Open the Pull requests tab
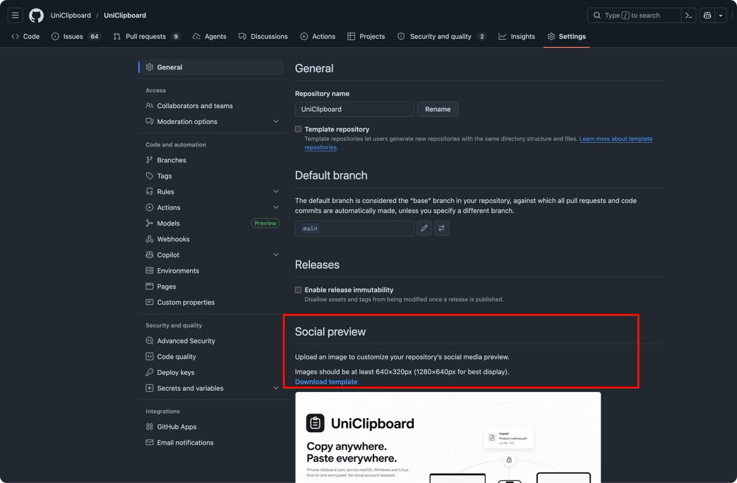737x483 pixels. (147, 36)
